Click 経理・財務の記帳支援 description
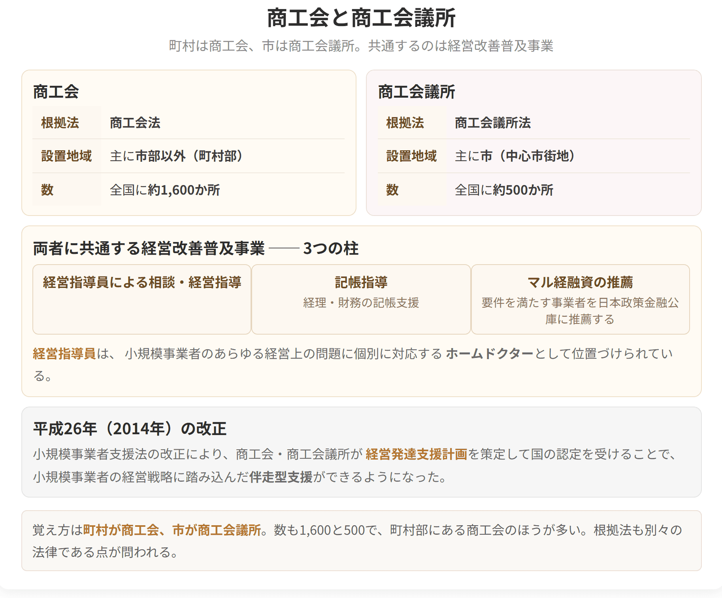Image resolution: width=722 pixels, height=598 pixels. (x=361, y=303)
